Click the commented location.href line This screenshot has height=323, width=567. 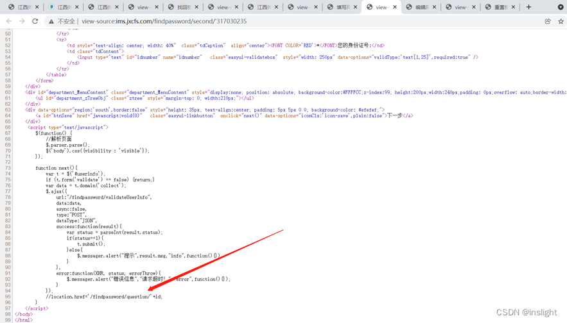104,297
